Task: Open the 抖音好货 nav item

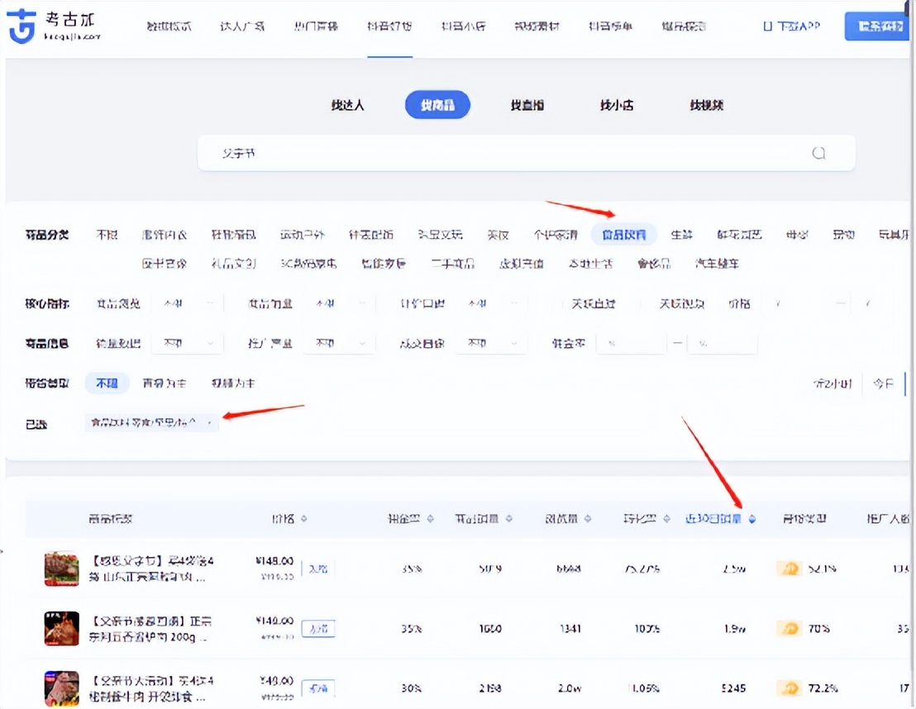Action: (x=389, y=26)
